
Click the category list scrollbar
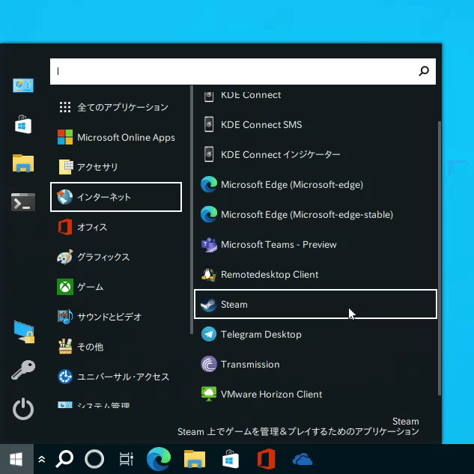(x=192, y=210)
